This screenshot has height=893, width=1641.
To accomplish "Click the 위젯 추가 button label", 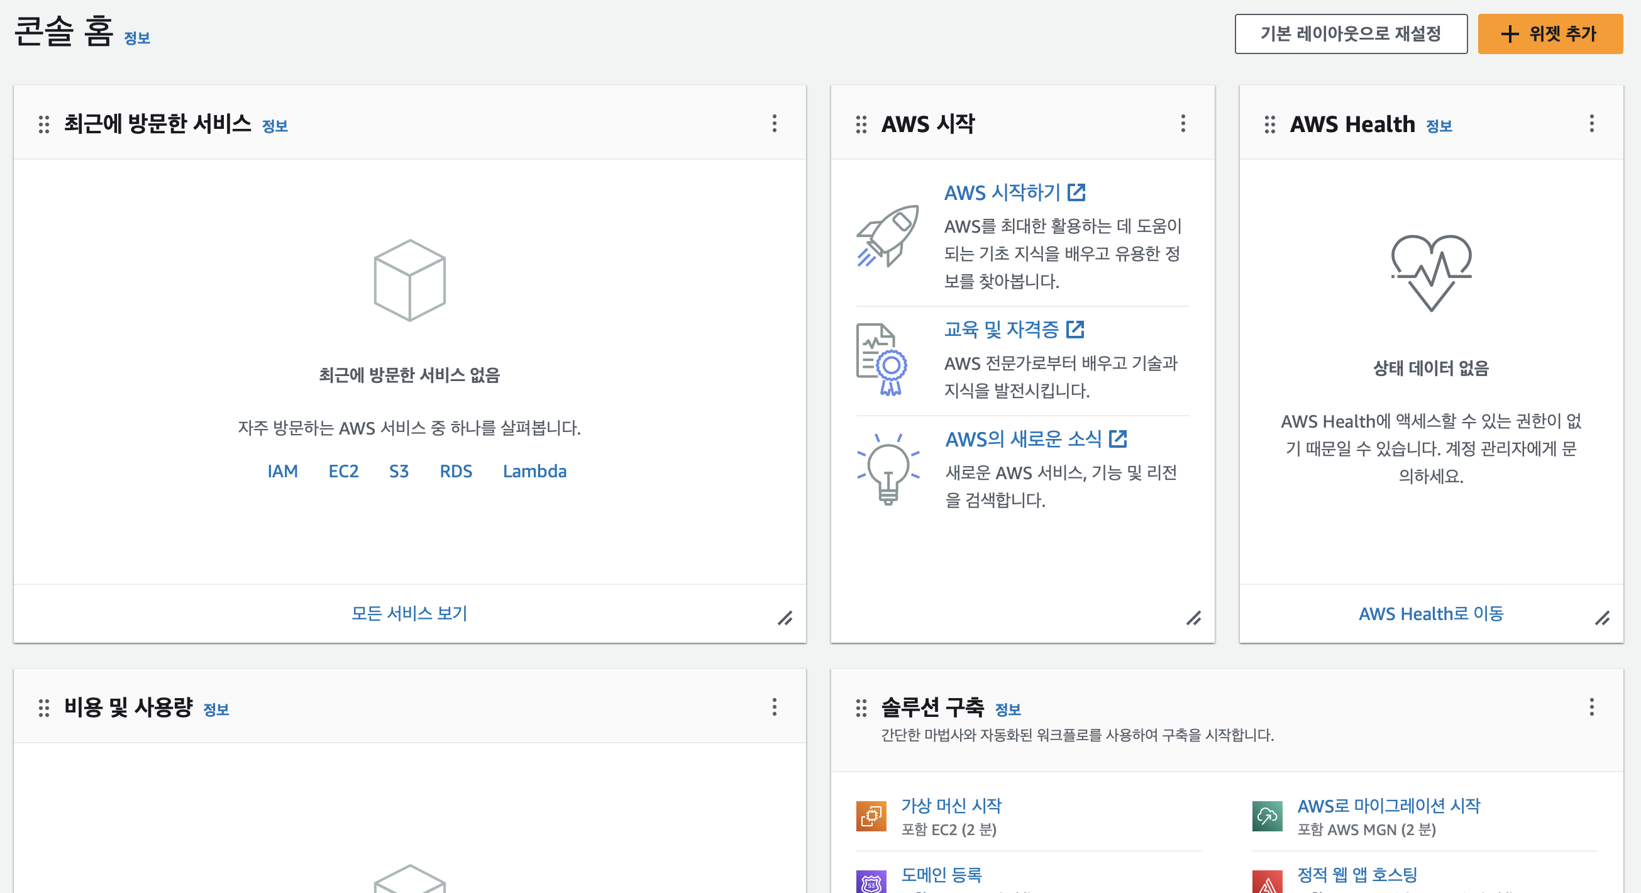I will tap(1562, 34).
